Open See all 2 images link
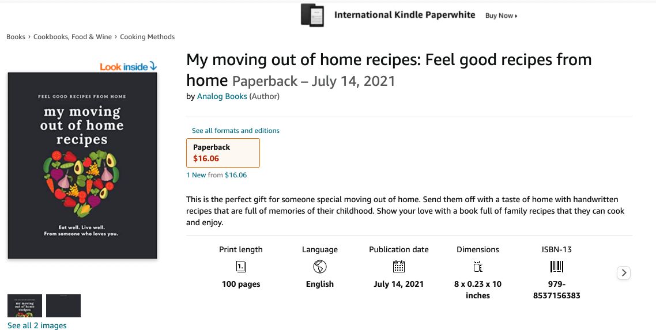Screen dimensions: 656x330 tap(37, 325)
